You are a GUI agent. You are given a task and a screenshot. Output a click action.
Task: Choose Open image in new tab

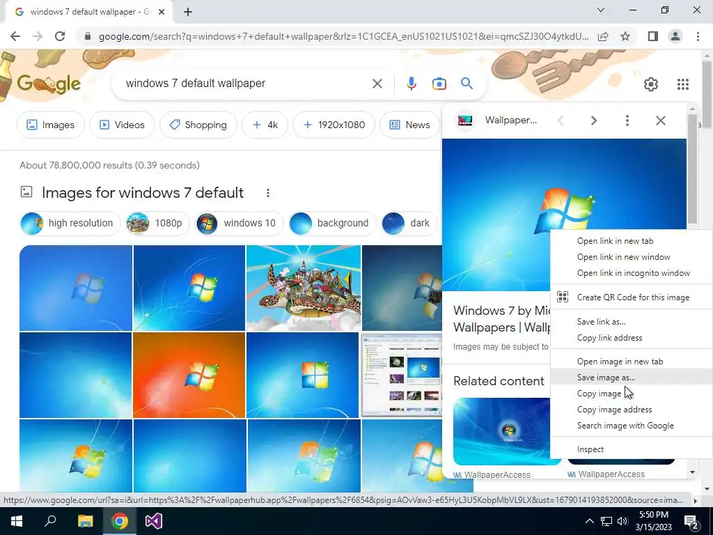pos(631,362)
